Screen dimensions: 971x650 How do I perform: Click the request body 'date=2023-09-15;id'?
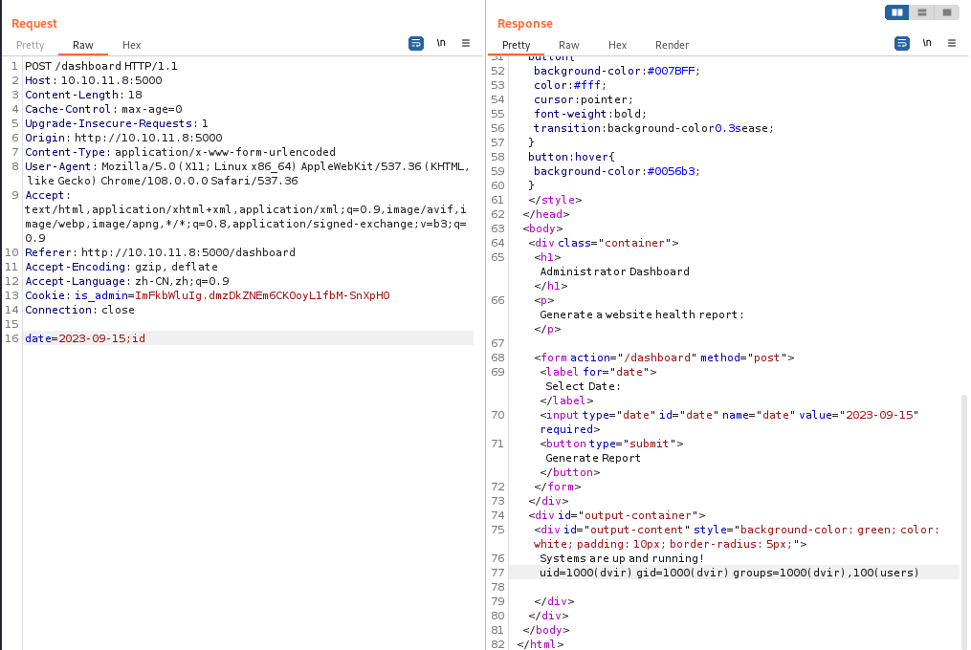[85, 338]
